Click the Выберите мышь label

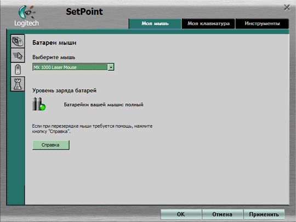54,57
